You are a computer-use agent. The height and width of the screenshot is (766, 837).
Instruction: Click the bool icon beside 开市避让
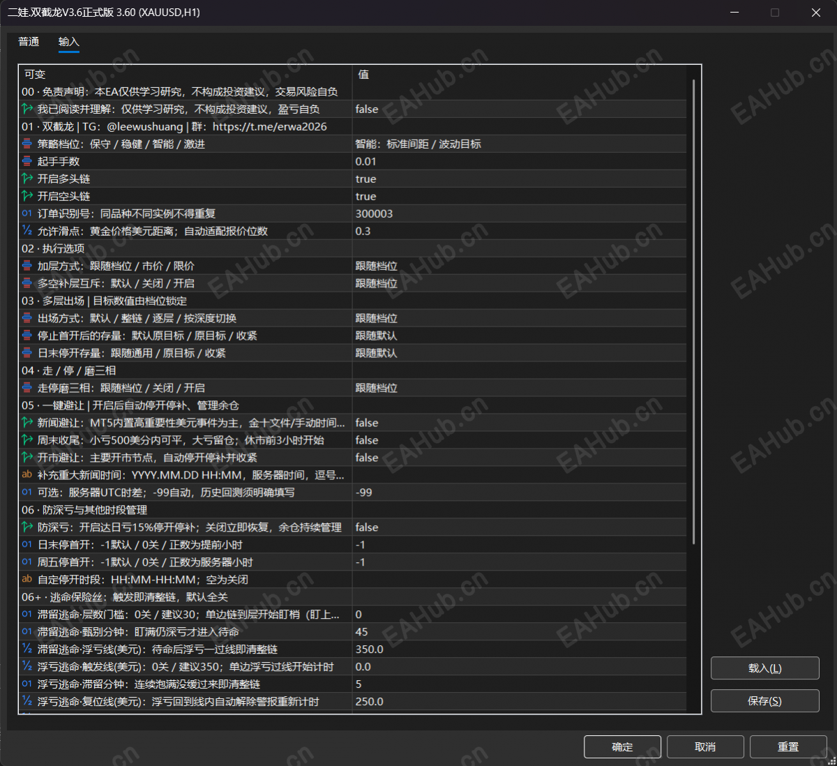(27, 458)
